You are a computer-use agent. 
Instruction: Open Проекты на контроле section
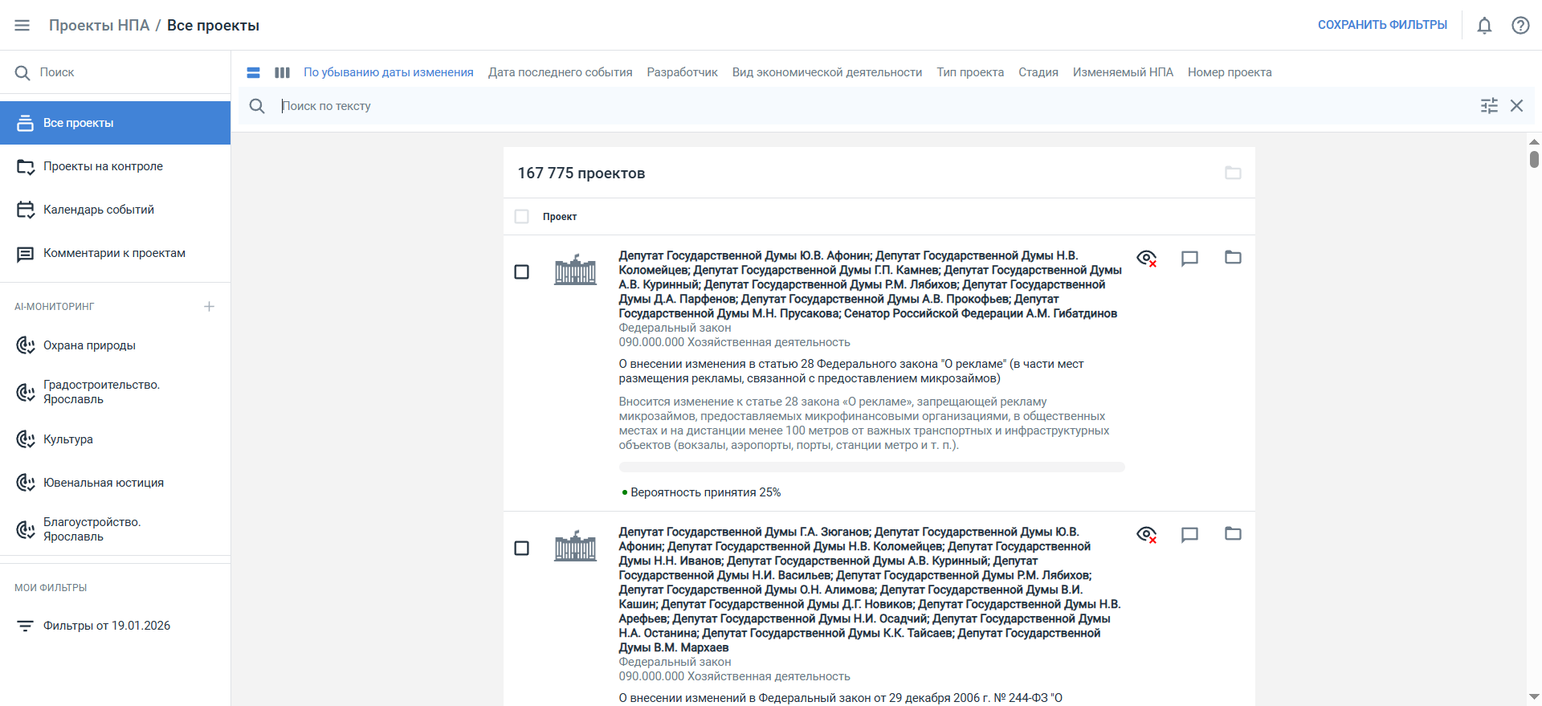coord(115,166)
